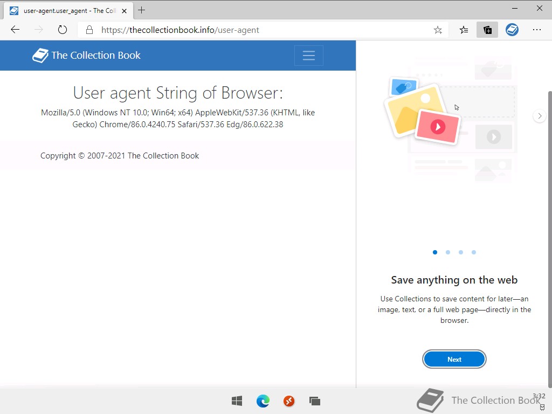
Task: Click the user agent string text
Action: click(178, 118)
